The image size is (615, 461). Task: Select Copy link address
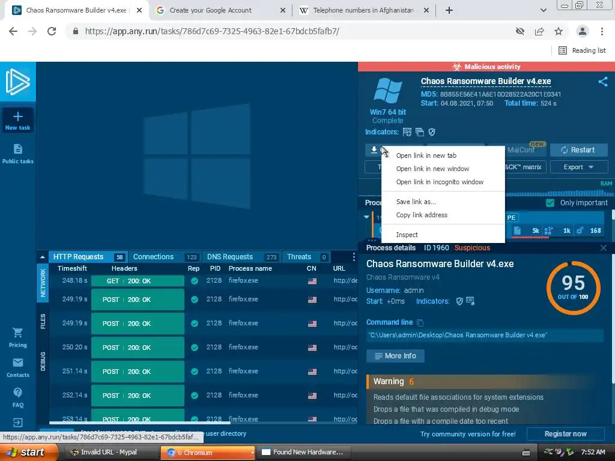[x=422, y=215]
